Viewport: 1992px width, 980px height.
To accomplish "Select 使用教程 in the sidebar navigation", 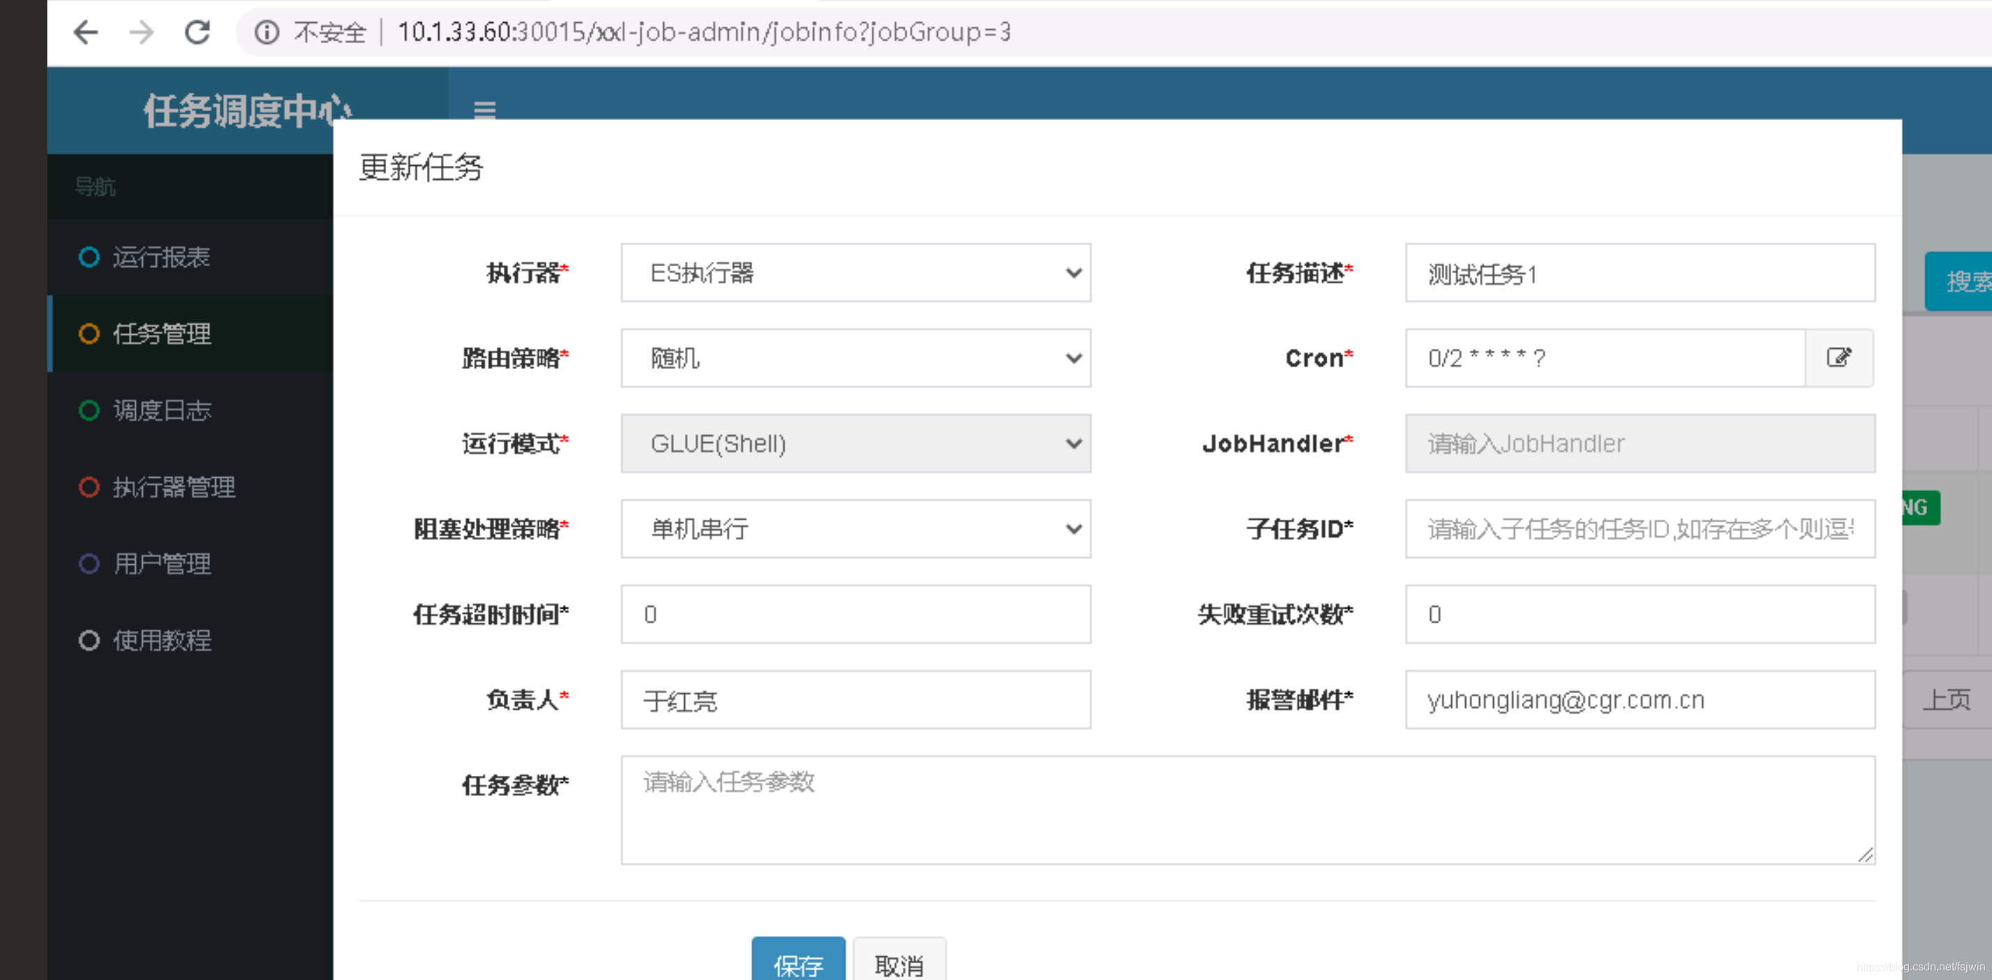I will click(161, 640).
